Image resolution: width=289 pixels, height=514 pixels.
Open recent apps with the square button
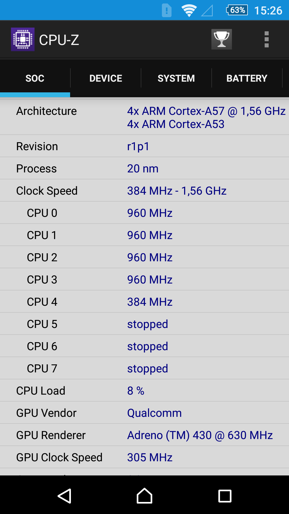pyautogui.click(x=225, y=496)
